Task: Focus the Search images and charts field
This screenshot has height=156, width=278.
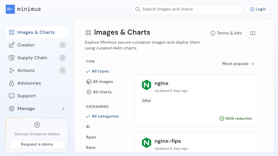Action: tap(187, 9)
